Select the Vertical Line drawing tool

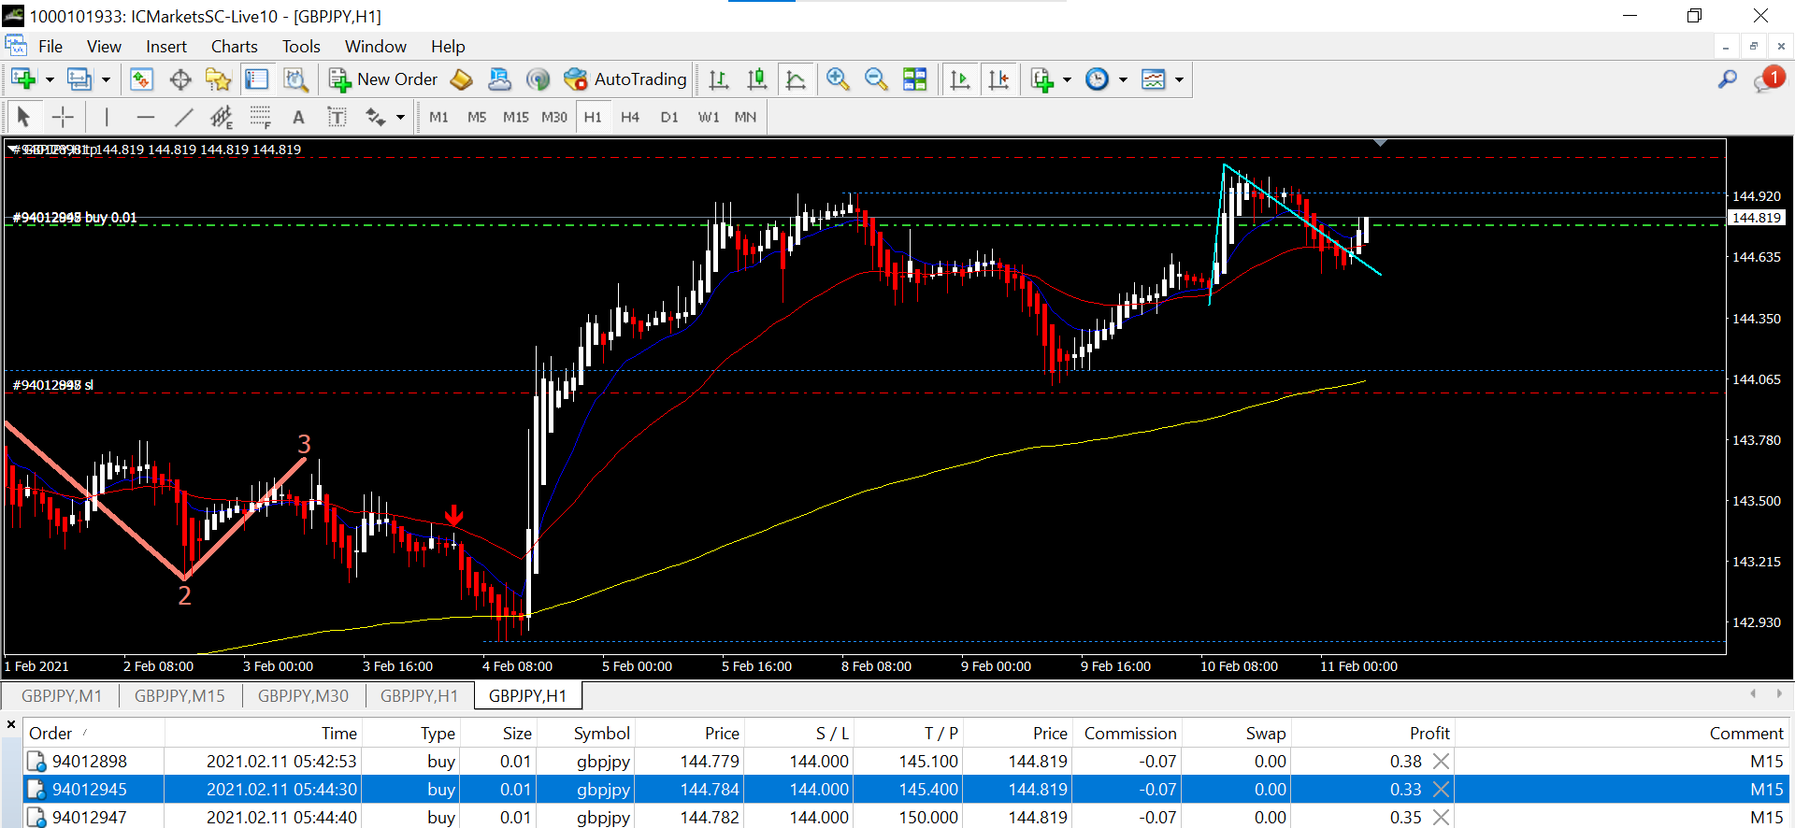click(x=107, y=117)
